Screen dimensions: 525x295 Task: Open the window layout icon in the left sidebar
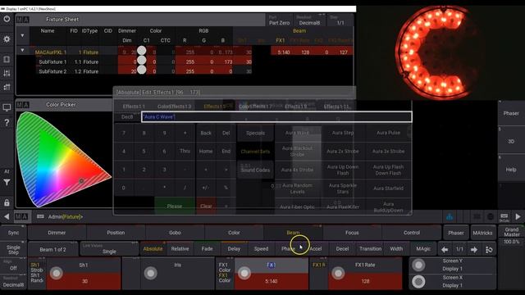[7, 60]
